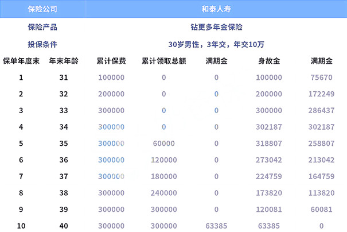Click age 39 in 年末年龄 column
This screenshot has width=347, height=232.
pos(64,210)
